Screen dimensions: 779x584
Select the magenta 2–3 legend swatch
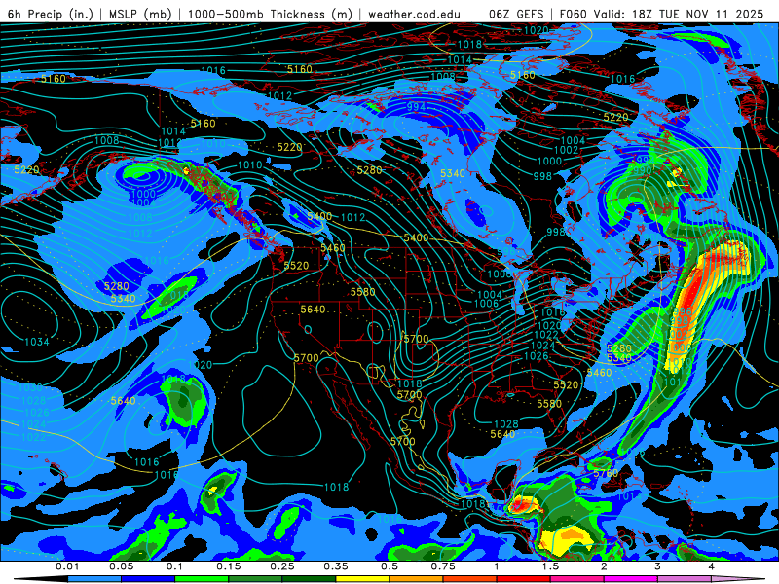point(631,579)
